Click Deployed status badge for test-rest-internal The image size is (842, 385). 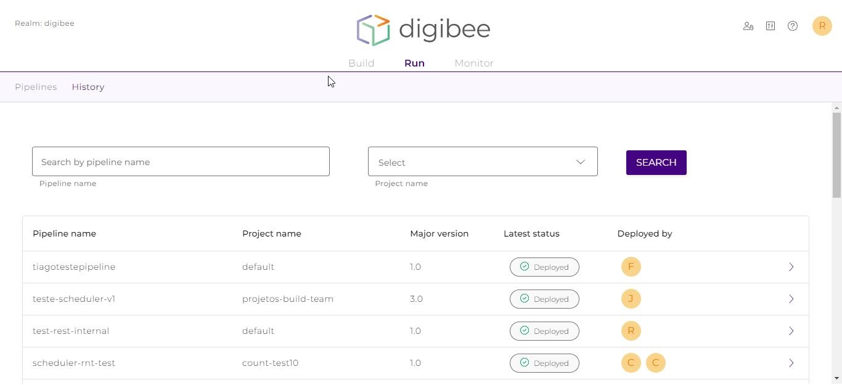[544, 331]
